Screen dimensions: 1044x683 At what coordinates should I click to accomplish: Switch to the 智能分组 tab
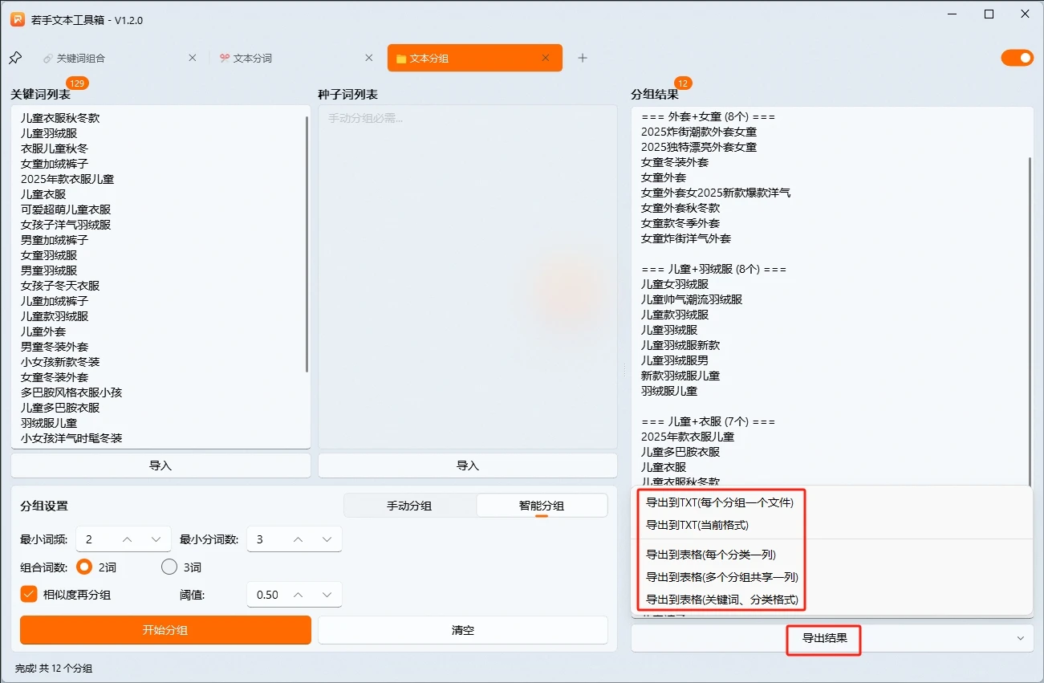tap(542, 505)
